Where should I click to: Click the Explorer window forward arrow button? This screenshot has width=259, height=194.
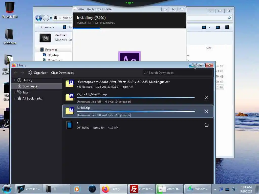(46, 18)
